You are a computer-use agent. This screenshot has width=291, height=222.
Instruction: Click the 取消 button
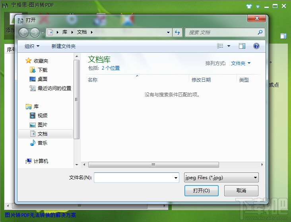click(241, 191)
